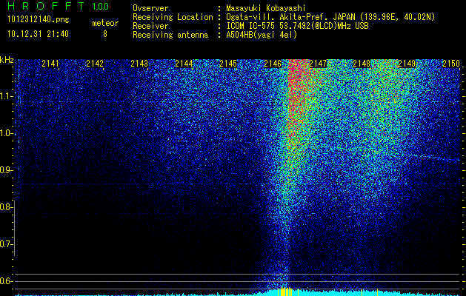Click the 0.7 frequency axis label

pos(5,244)
